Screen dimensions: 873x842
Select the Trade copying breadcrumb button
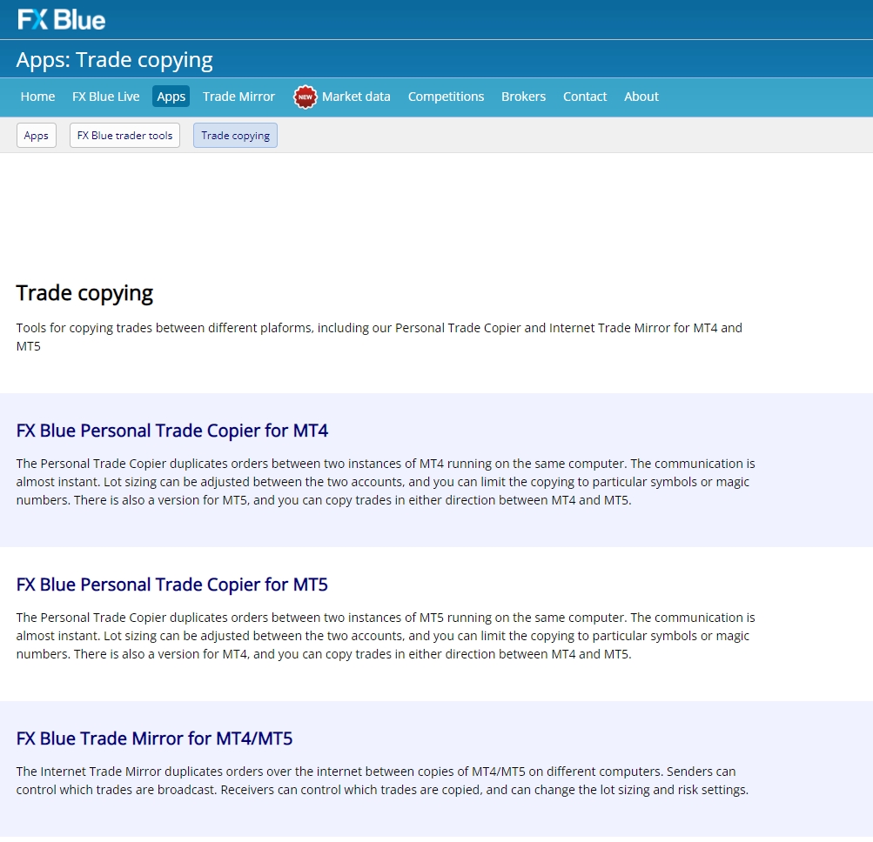point(236,135)
